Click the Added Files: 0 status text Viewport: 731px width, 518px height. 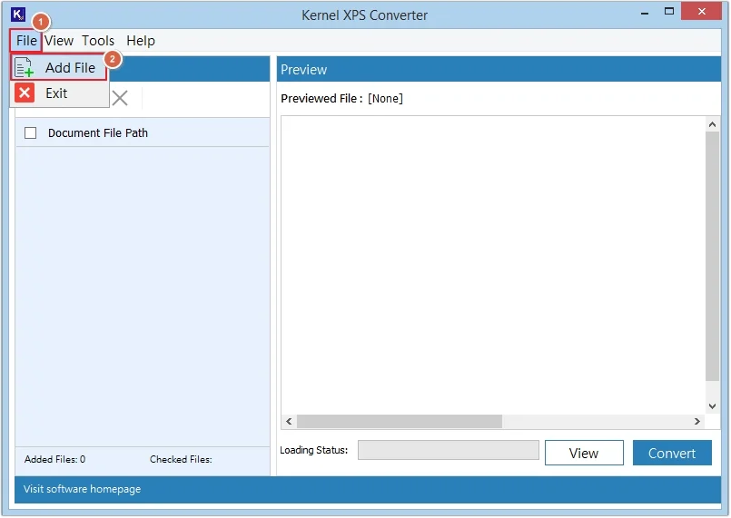[55, 459]
